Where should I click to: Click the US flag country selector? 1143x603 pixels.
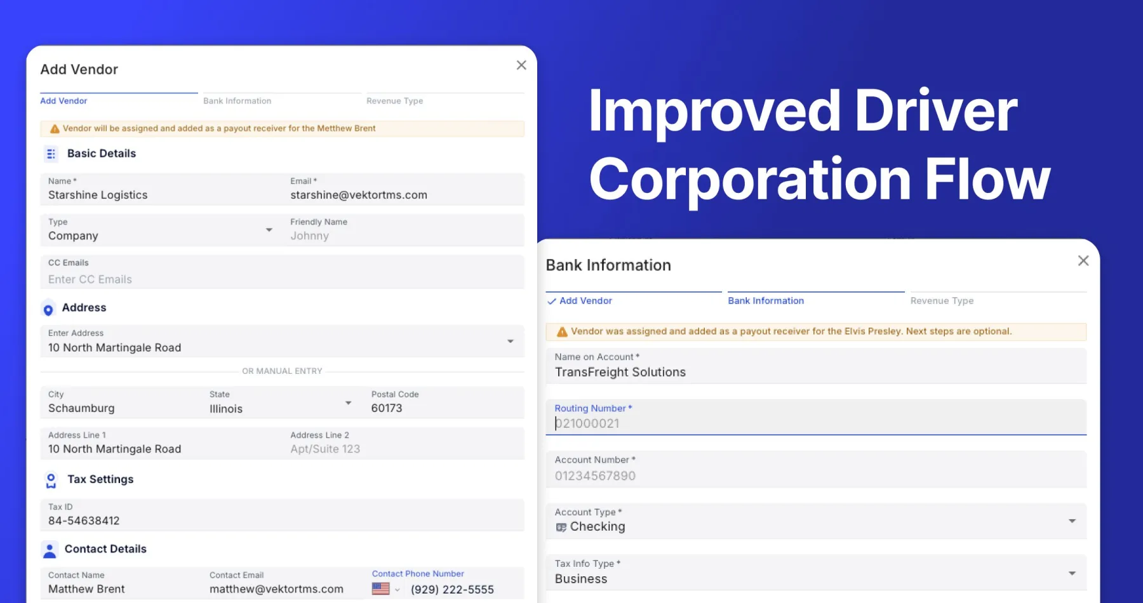[x=381, y=589]
